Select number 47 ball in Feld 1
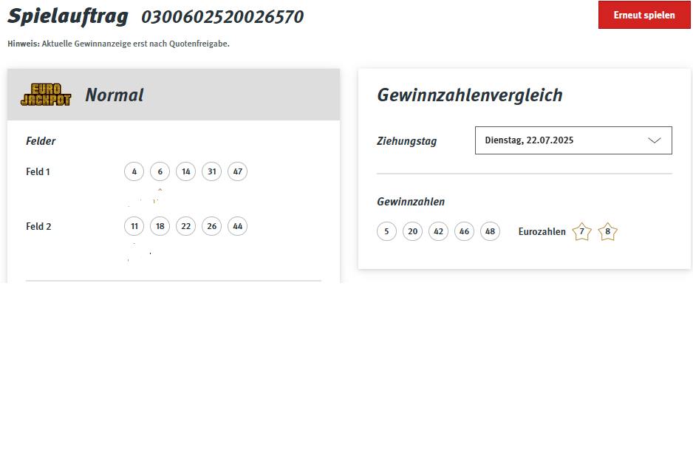The width and height of the screenshot is (693, 450). point(237,172)
